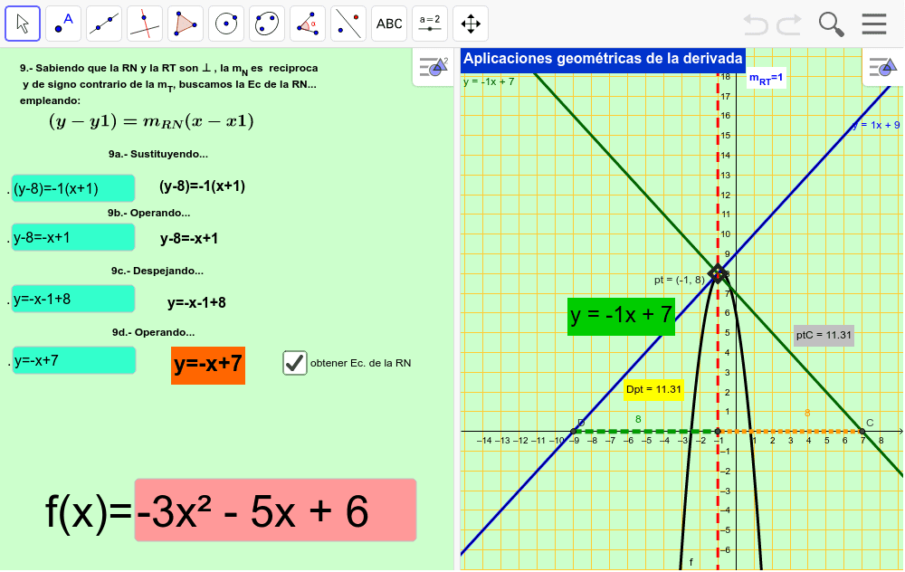Click the parabola label f
The image size is (905, 572).
[691, 562]
